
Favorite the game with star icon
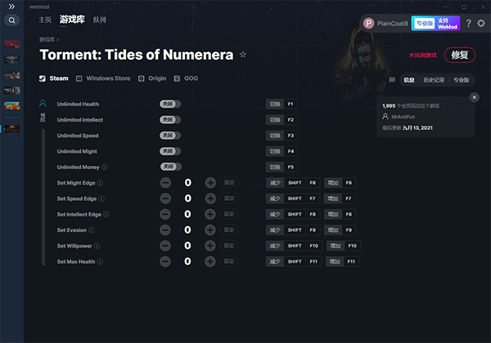tap(243, 55)
